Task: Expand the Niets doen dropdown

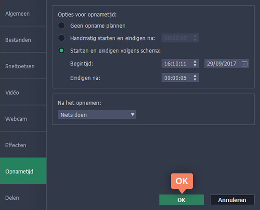Action: point(97,115)
